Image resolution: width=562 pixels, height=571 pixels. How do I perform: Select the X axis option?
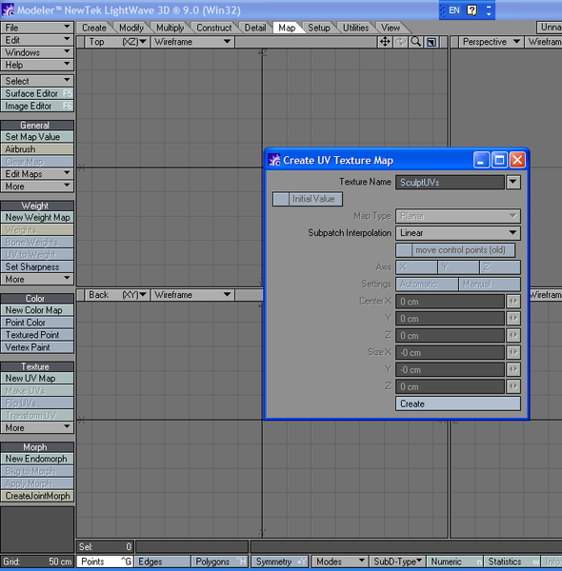tap(416, 267)
